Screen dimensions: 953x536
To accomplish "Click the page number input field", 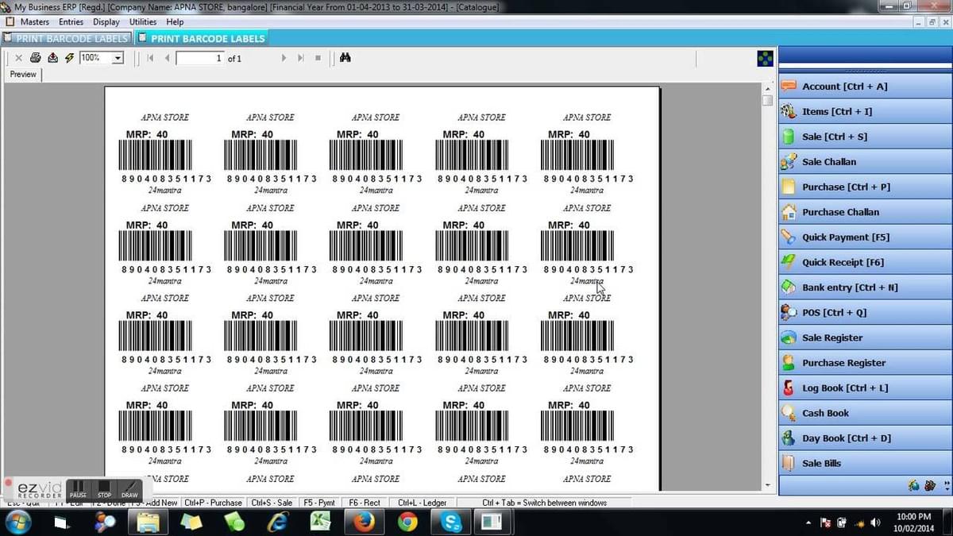I will click(199, 58).
